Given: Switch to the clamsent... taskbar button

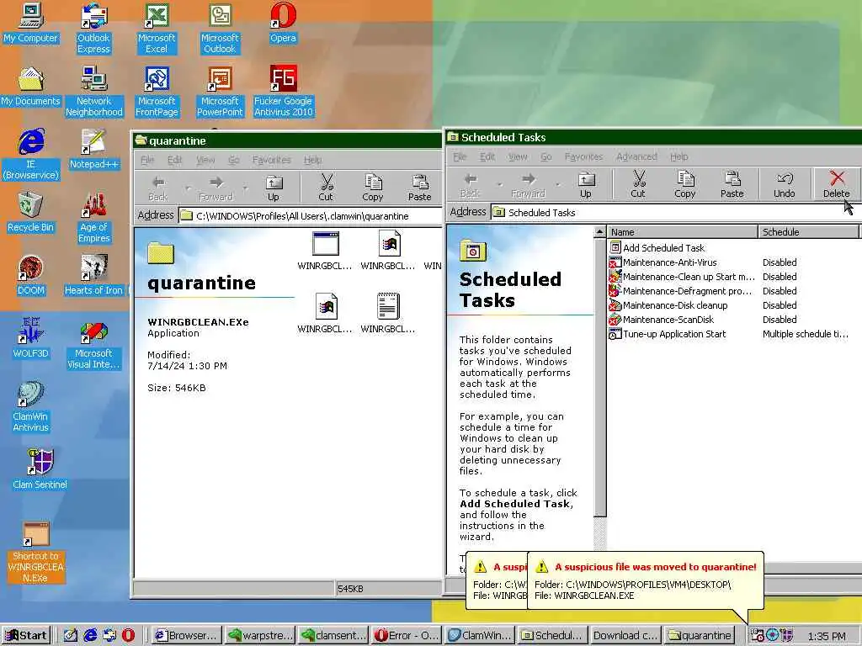Looking at the screenshot, I should pyautogui.click(x=333, y=636).
